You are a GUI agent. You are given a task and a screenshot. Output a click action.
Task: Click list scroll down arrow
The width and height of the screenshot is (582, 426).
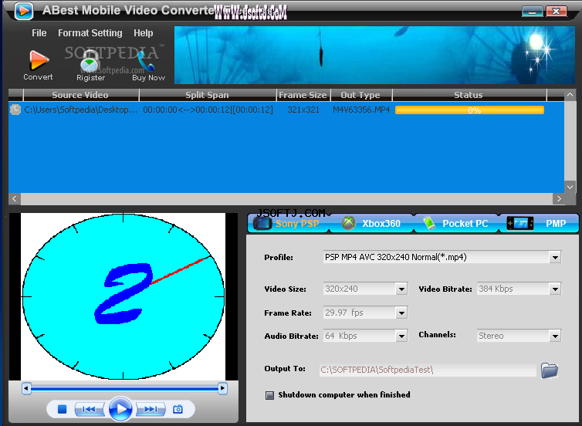click(570, 187)
